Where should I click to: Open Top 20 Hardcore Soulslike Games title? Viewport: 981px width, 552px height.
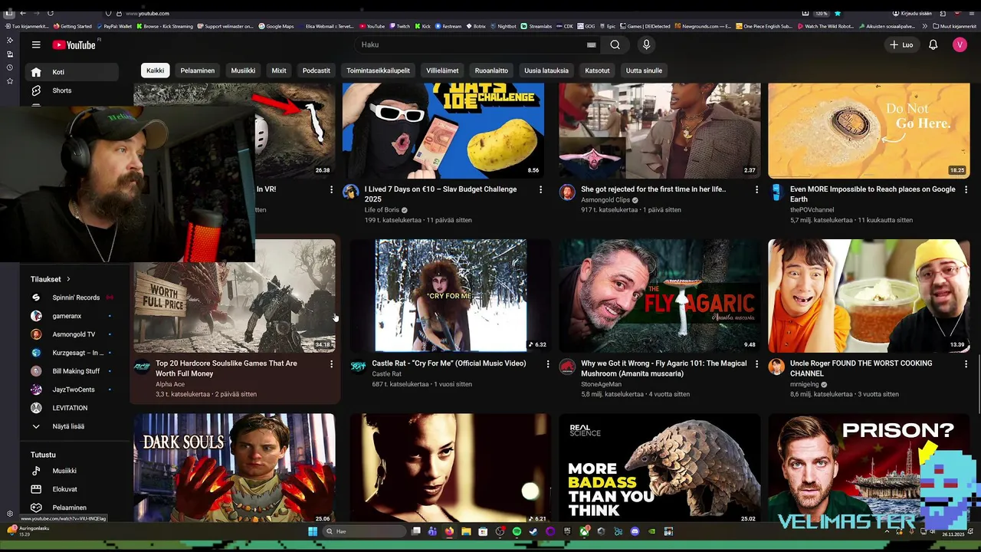click(x=227, y=368)
